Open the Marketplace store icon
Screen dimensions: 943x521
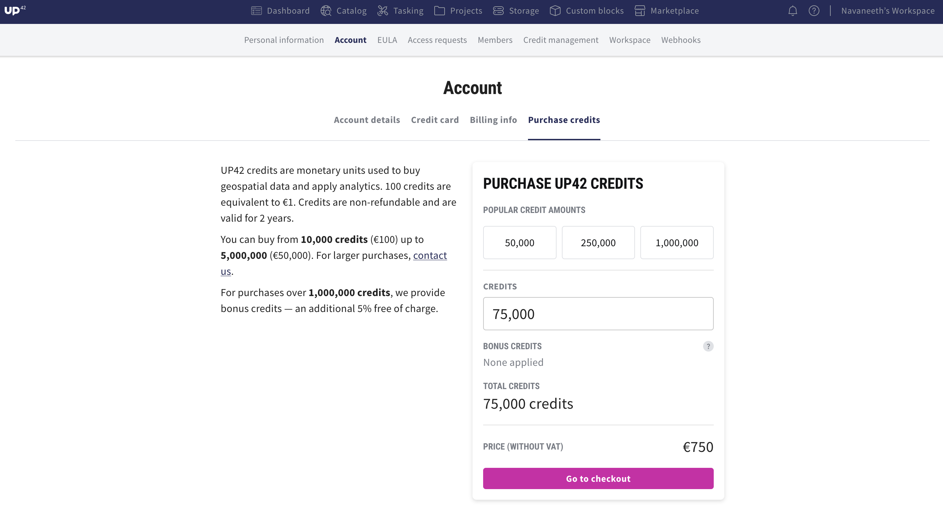(x=640, y=11)
